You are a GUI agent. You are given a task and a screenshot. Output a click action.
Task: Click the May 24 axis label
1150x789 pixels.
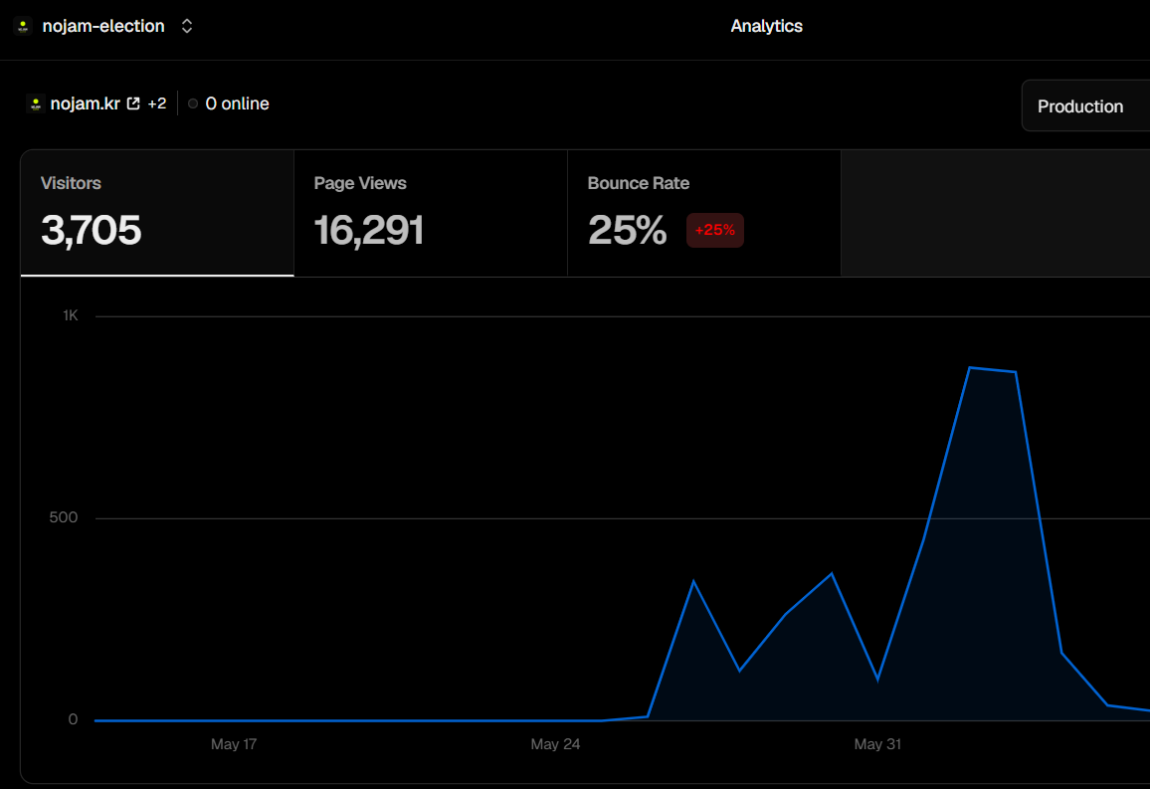click(555, 744)
